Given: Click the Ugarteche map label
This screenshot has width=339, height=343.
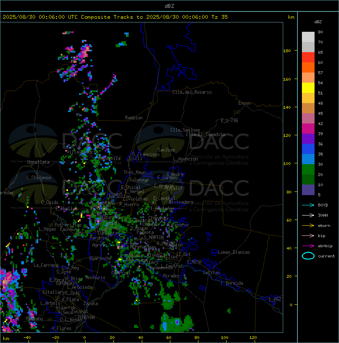Looking at the screenshot, I should [x=101, y=258].
